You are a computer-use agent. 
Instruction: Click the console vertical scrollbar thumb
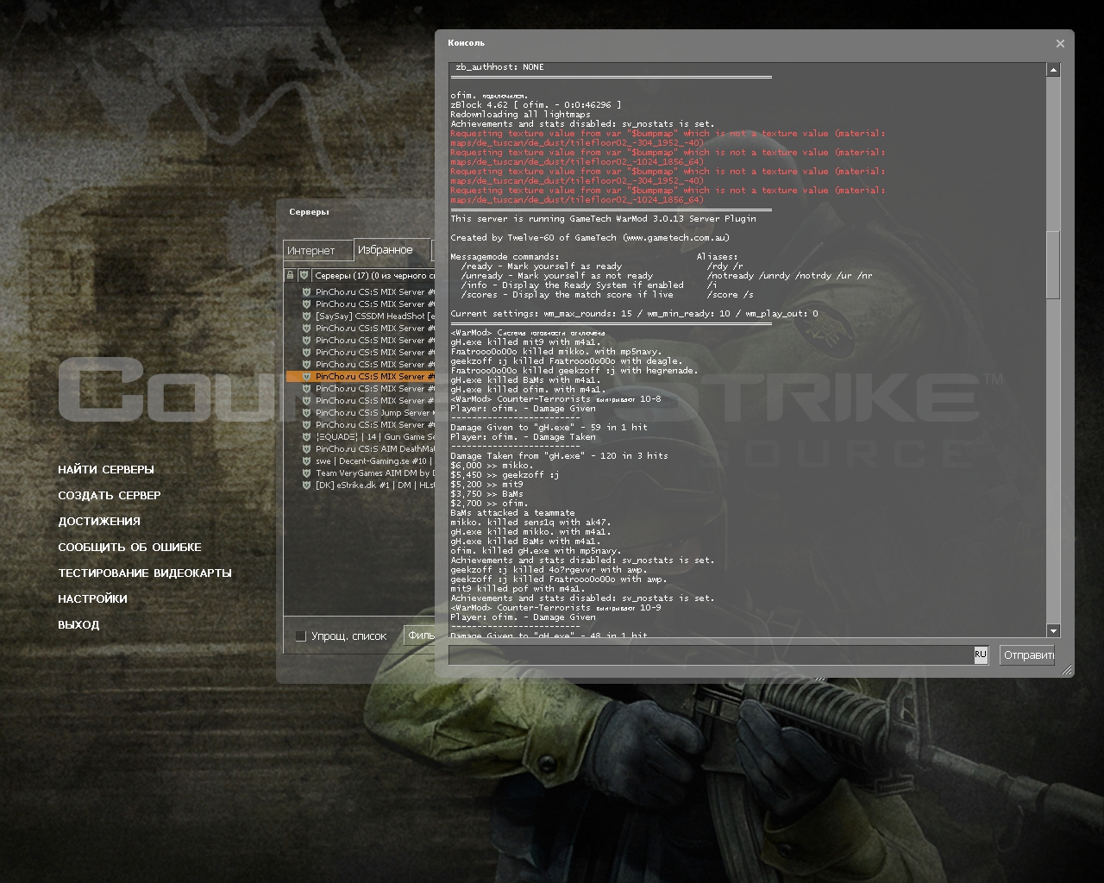tap(1053, 265)
